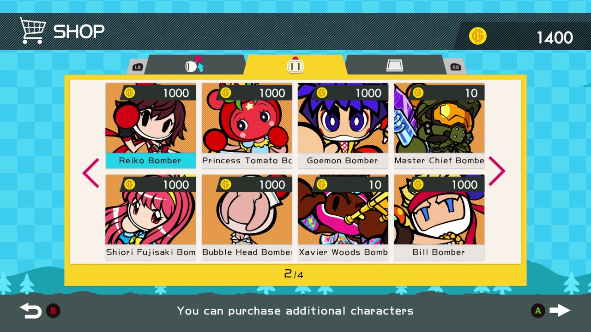Open the characters tab with Bomberman head

click(x=295, y=65)
